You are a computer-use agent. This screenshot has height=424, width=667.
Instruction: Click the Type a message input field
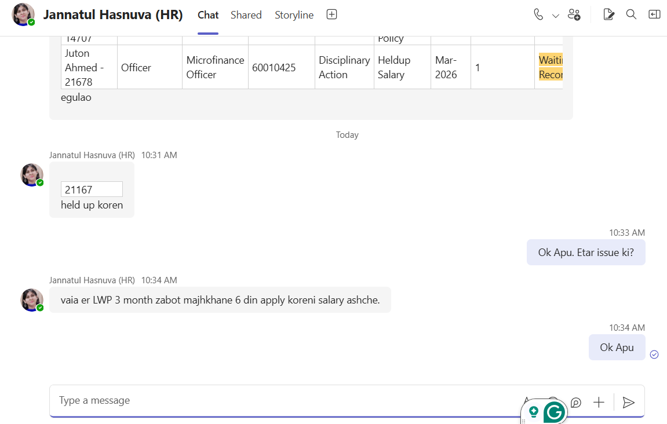[x=278, y=400]
